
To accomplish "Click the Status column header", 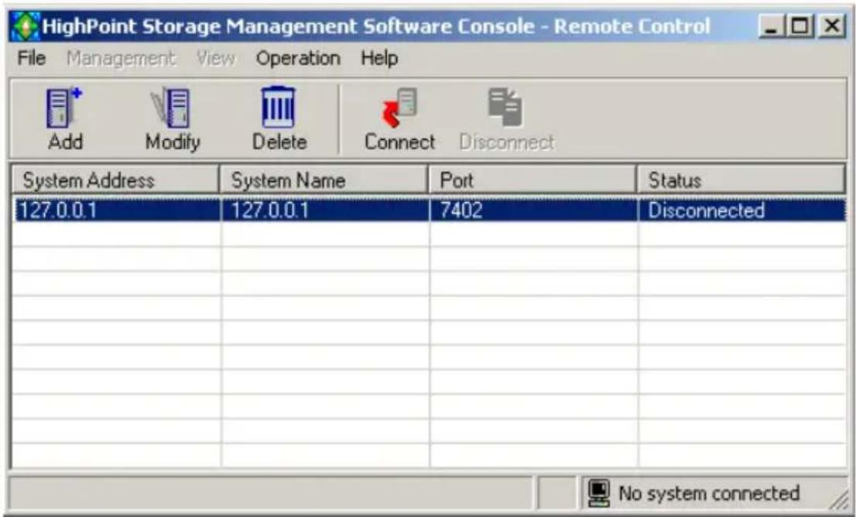I will (x=741, y=180).
